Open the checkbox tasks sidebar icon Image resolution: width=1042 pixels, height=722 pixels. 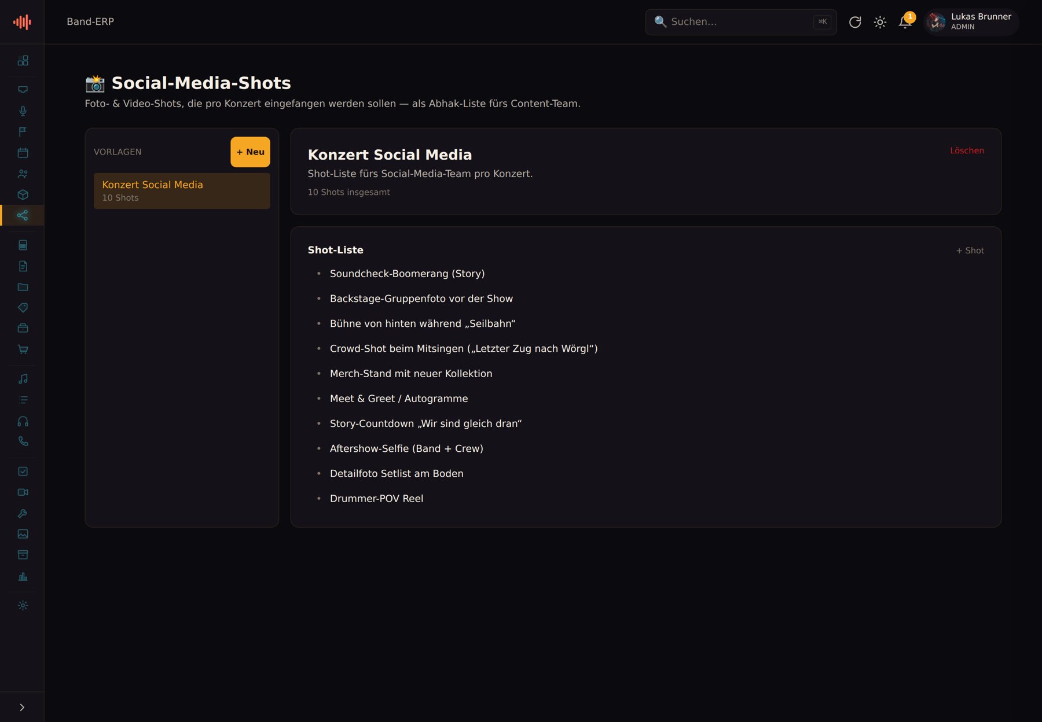point(23,471)
